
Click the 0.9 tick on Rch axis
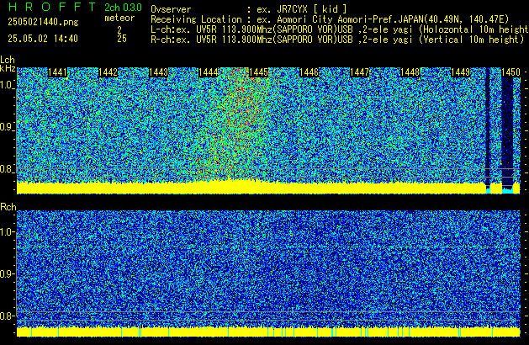click(x=7, y=273)
